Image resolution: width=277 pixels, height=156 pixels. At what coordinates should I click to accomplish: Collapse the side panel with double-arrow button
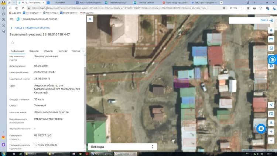90,19
